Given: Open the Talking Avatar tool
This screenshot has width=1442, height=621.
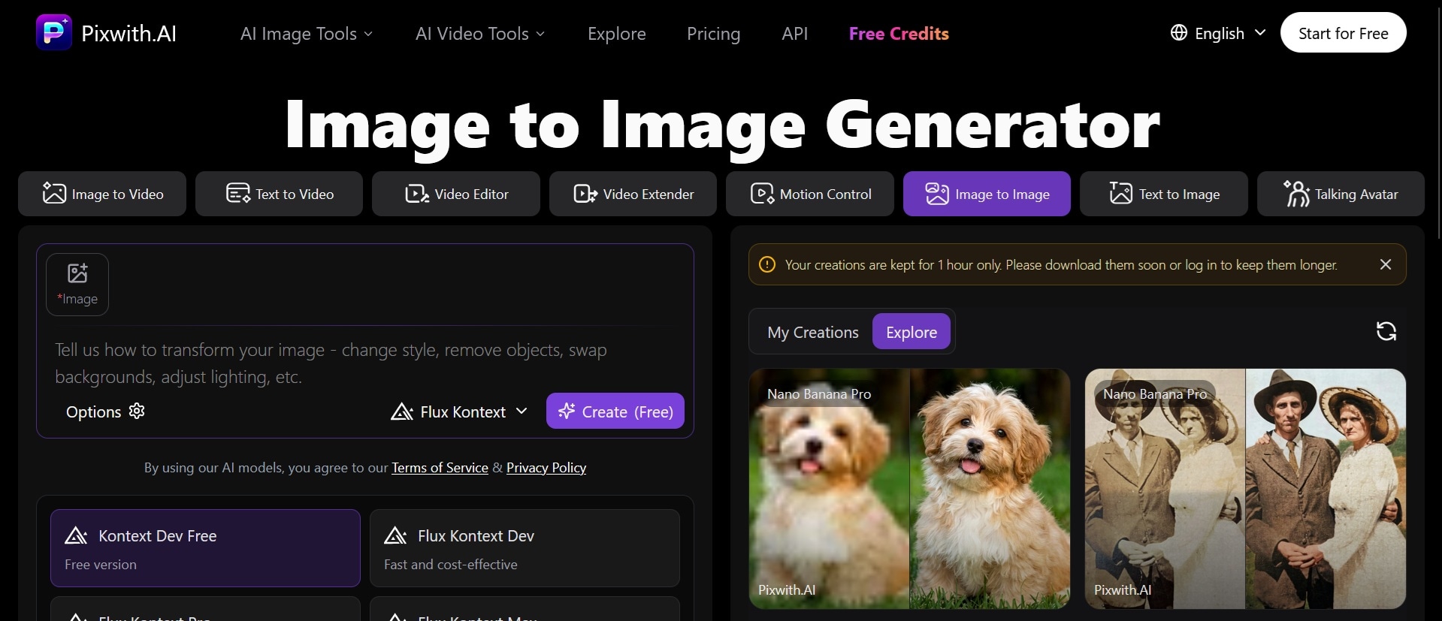Looking at the screenshot, I should pyautogui.click(x=1341, y=194).
